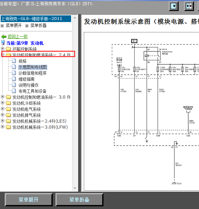The height and width of the screenshot is (209, 199).
Task: Open the 说明与操作 page
Action: 28,85
